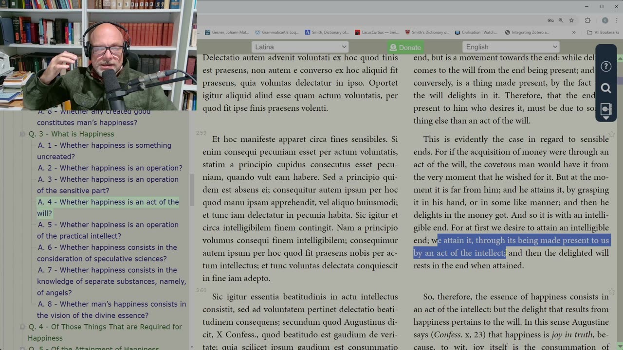This screenshot has height=350, width=623.
Task: Open A. 6 - consideration of speculative sciences
Action: pyautogui.click(x=107, y=253)
